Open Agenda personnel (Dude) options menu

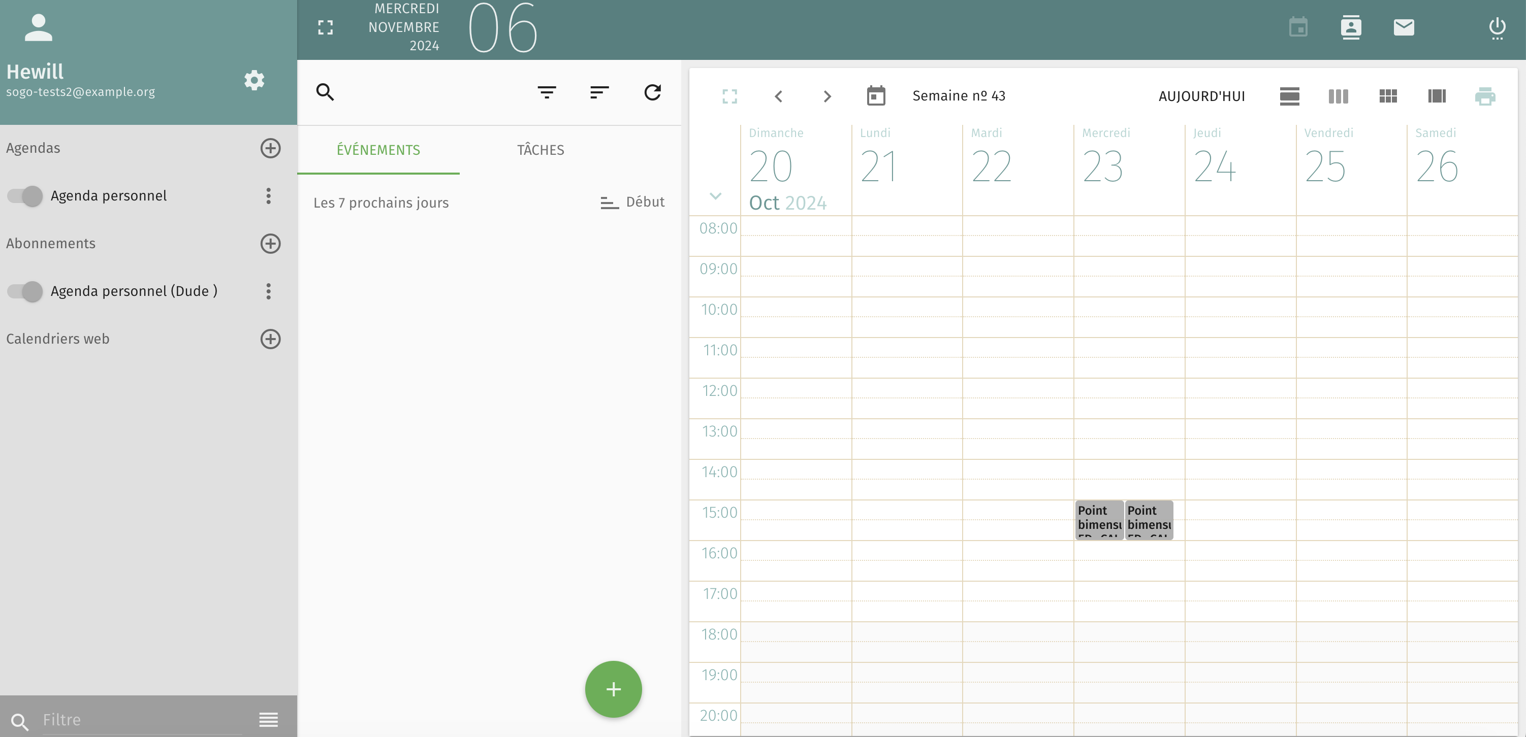[x=268, y=291]
